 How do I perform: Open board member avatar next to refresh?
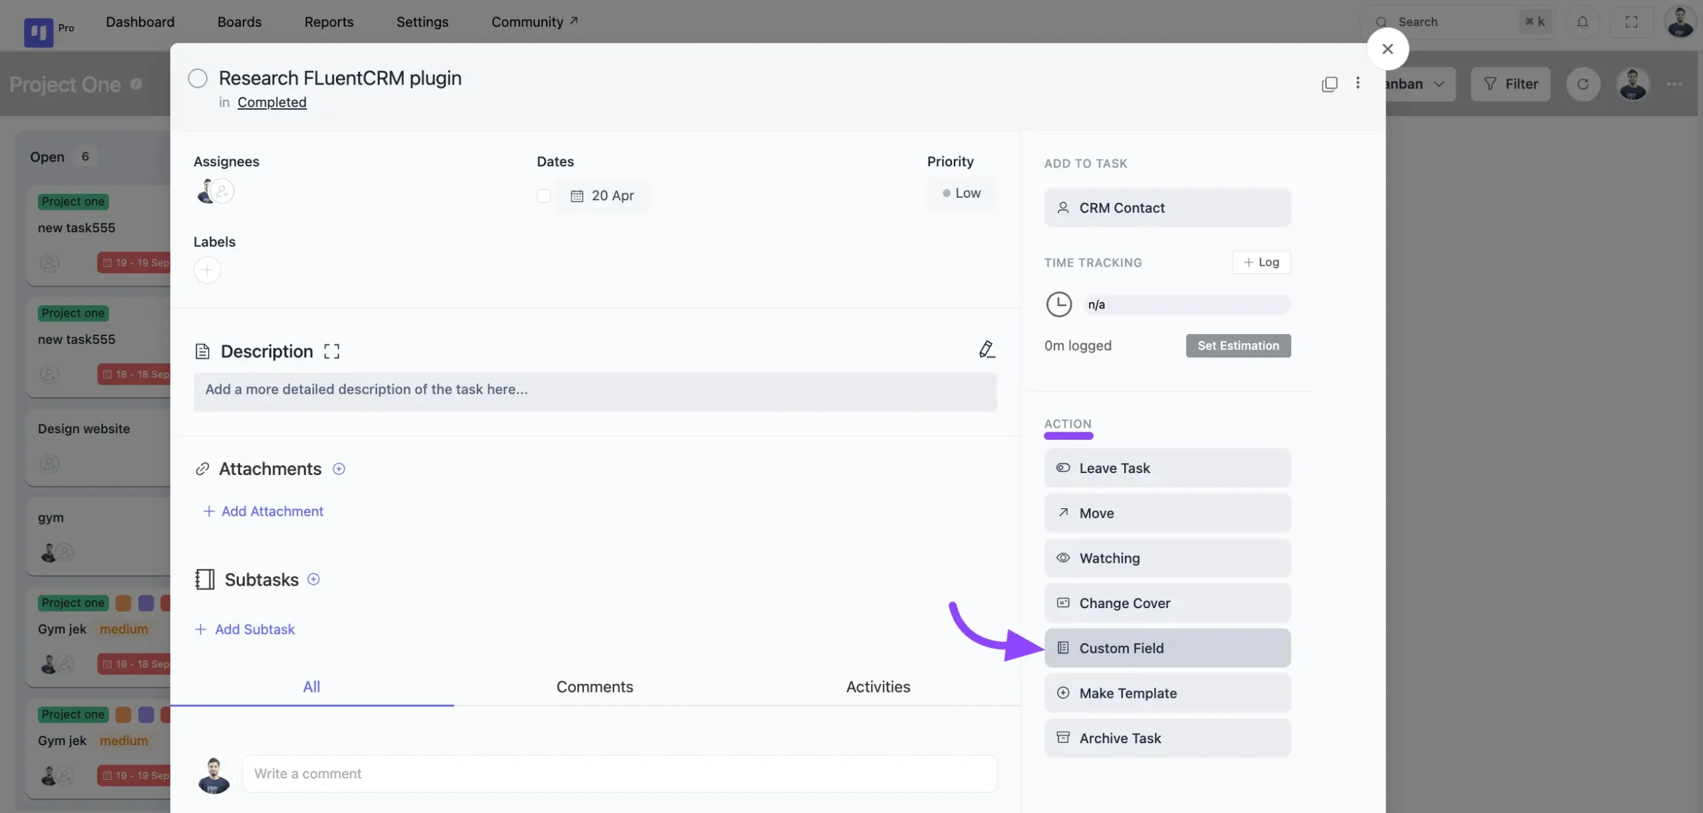1632,84
